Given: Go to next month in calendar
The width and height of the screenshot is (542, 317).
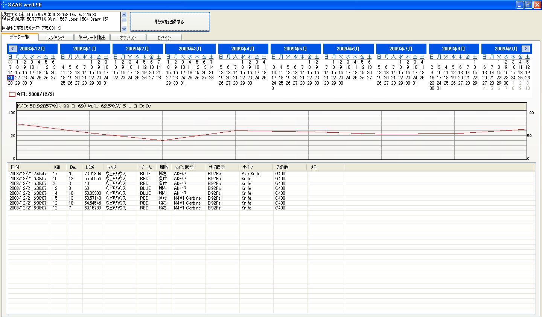Looking at the screenshot, I should click(526, 49).
